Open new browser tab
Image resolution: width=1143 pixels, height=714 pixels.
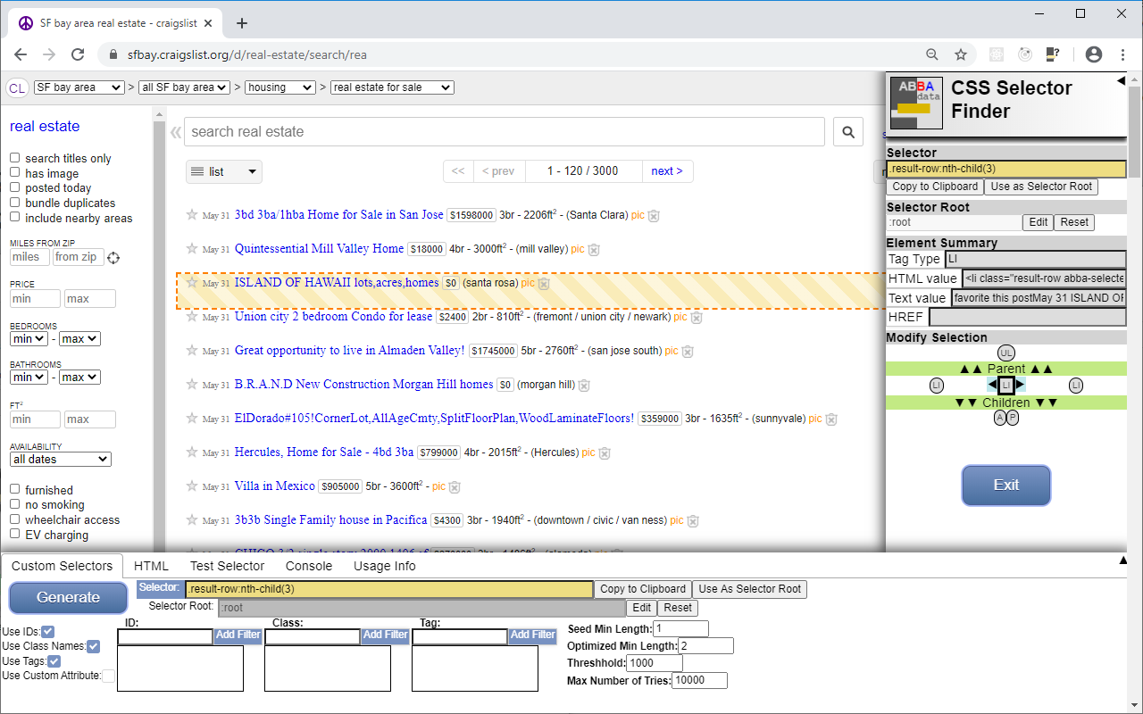click(x=242, y=23)
